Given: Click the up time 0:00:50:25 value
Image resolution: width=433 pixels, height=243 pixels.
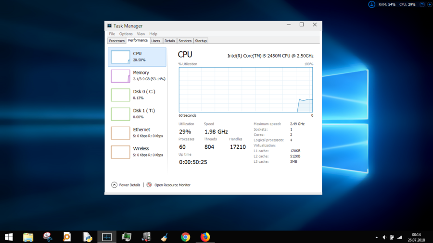Looking at the screenshot, I should (193, 162).
